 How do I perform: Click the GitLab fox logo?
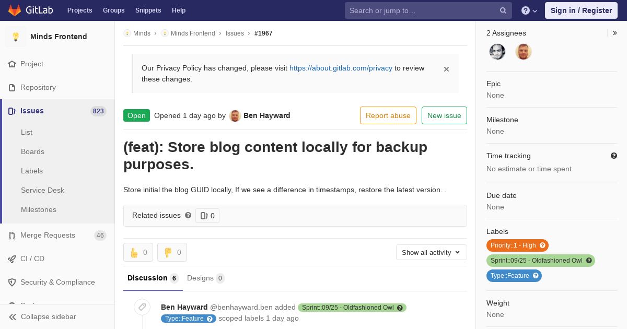coord(15,10)
